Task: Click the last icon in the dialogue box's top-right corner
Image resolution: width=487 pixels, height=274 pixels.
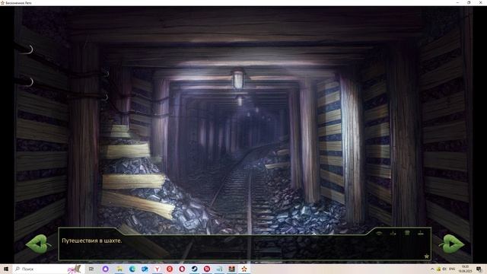Action: (x=421, y=233)
